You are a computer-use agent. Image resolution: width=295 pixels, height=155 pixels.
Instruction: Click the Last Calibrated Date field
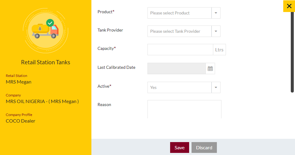coord(176,68)
